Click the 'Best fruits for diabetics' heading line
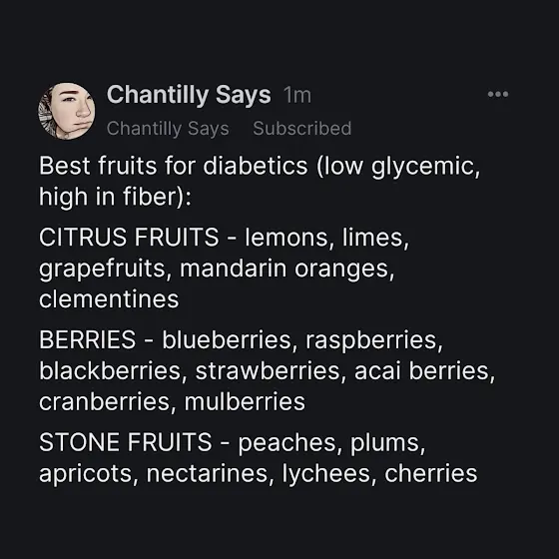The height and width of the screenshot is (559, 559). pyautogui.click(x=260, y=166)
